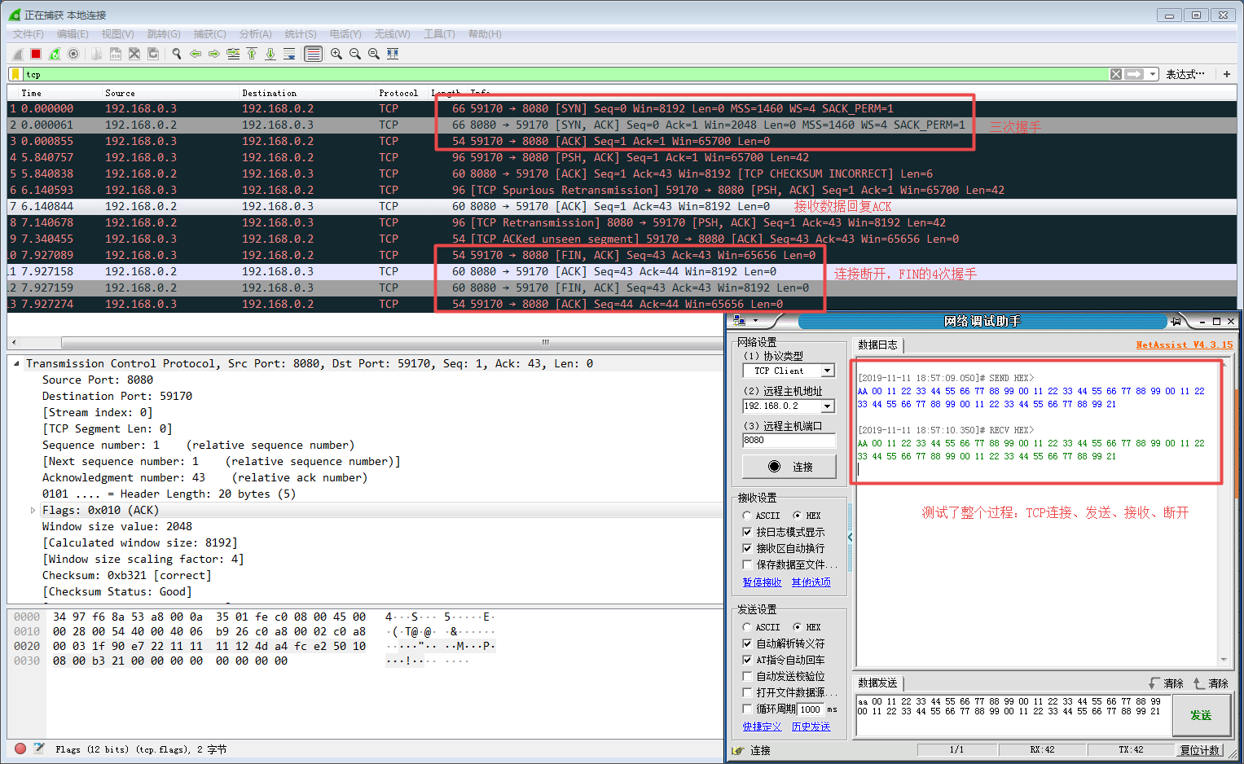Expand the Flags: 0x010 (ACK) field
This screenshot has width=1244, height=764.
click(33, 510)
